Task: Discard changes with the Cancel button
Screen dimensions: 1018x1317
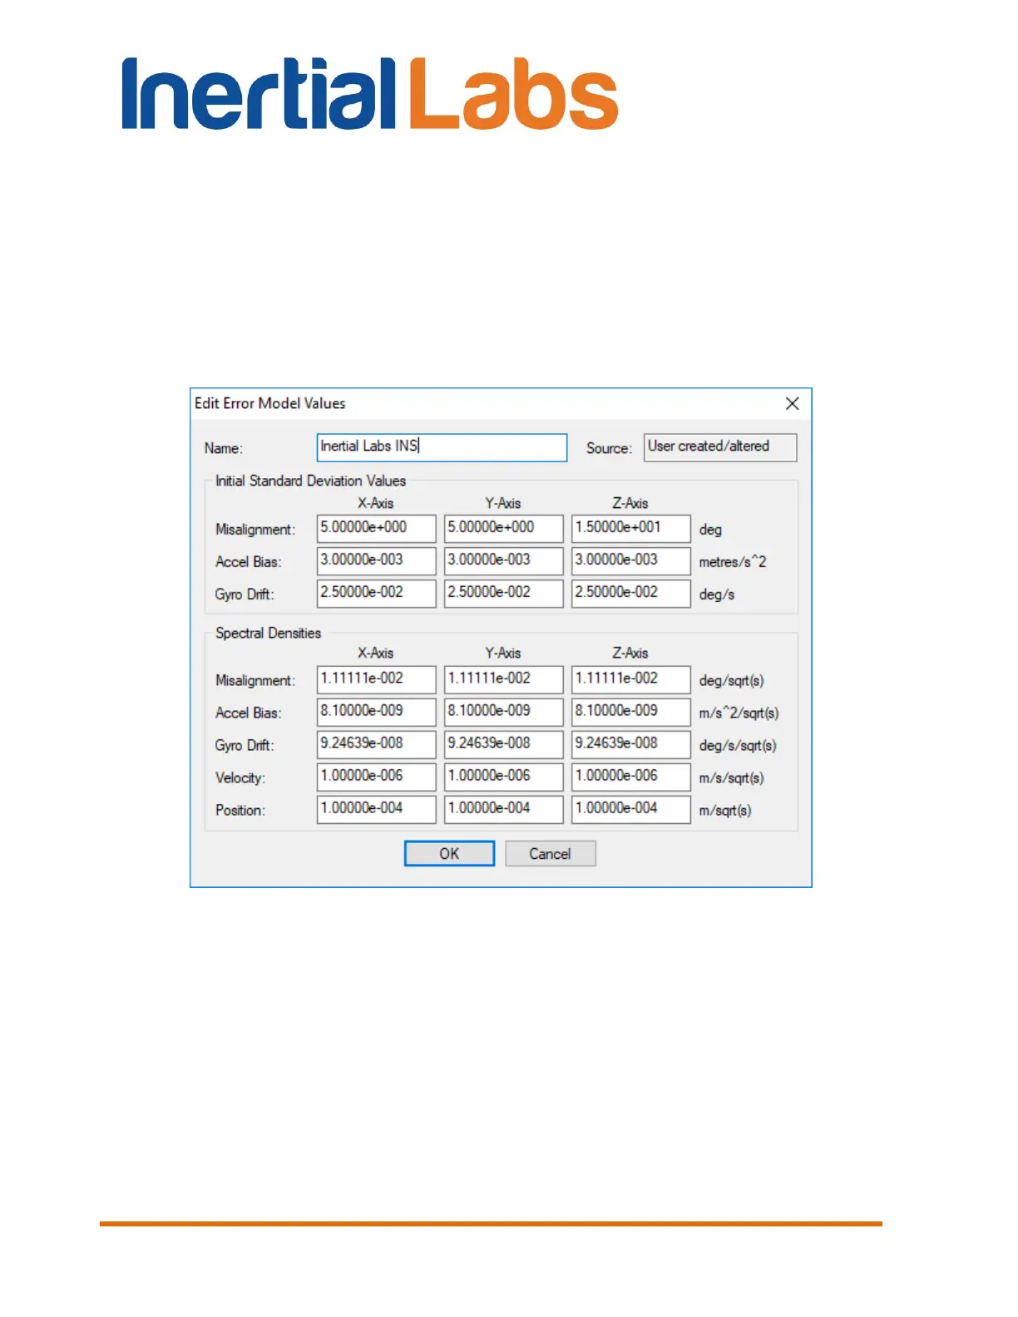Action: click(550, 853)
